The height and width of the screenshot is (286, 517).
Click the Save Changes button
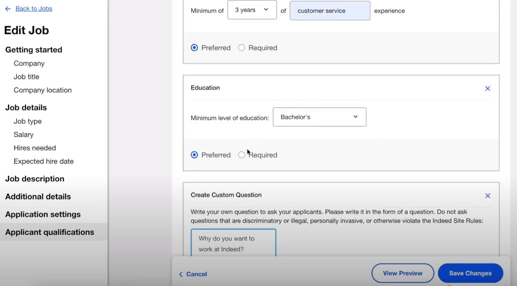470,274
